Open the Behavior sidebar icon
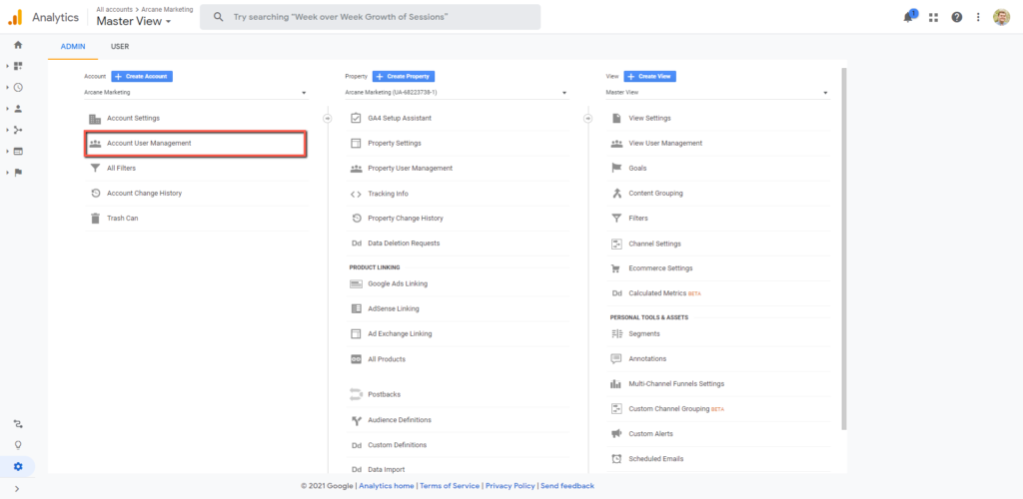The image size is (1023, 499). (18, 151)
